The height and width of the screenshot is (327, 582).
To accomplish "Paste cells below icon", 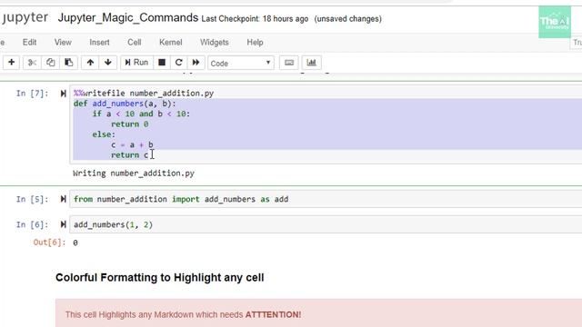I will coord(69,63).
